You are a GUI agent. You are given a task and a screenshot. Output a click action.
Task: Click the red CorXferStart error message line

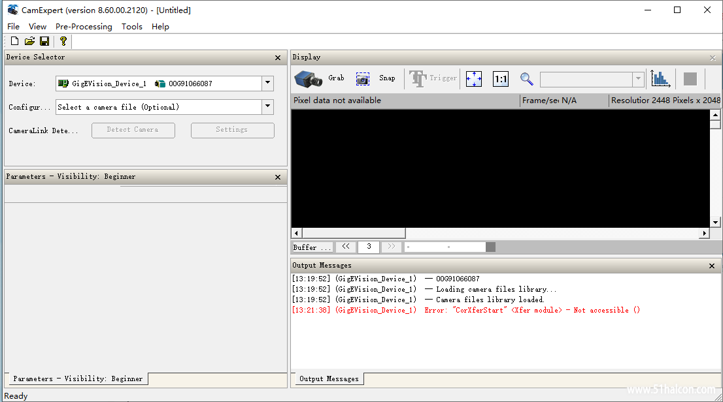pyautogui.click(x=465, y=310)
